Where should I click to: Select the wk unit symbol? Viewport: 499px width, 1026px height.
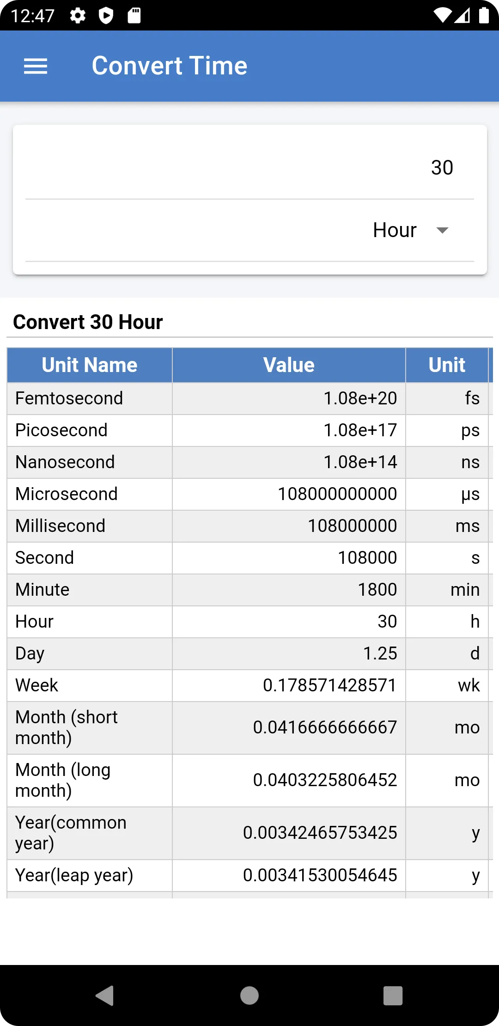pyautogui.click(x=469, y=685)
